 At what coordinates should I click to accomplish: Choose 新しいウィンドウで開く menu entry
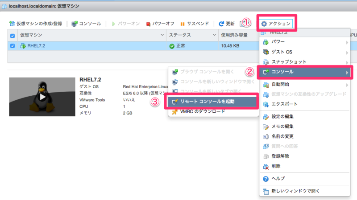pos(304,191)
